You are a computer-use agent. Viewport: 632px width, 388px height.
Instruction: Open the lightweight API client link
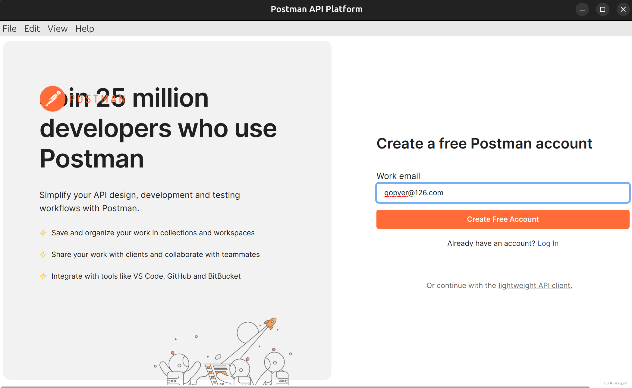pyautogui.click(x=535, y=286)
